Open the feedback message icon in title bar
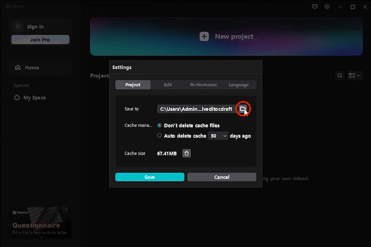 pos(315,7)
